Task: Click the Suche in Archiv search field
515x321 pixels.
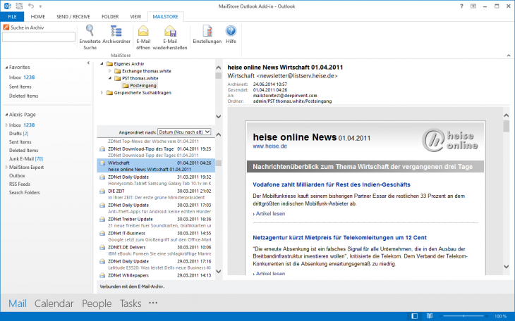Action: (x=38, y=37)
